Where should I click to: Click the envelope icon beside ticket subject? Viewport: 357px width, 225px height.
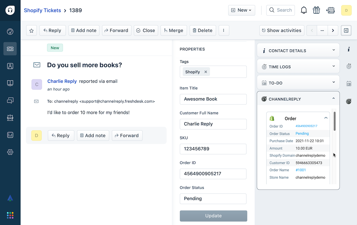click(37, 65)
